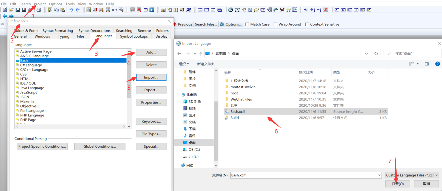The width and height of the screenshot is (442, 191).
Task: Select Bash.xclf in the file list
Action: [x=306, y=111]
